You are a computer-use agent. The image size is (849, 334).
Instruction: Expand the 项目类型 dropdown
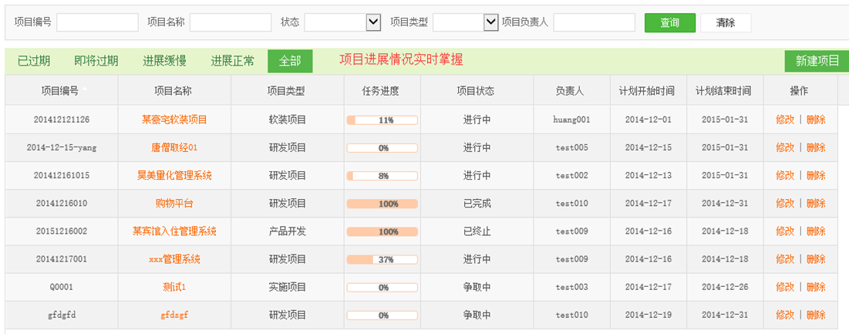(490, 22)
